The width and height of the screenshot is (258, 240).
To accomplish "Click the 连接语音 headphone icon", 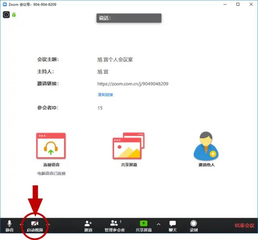I will [51, 146].
